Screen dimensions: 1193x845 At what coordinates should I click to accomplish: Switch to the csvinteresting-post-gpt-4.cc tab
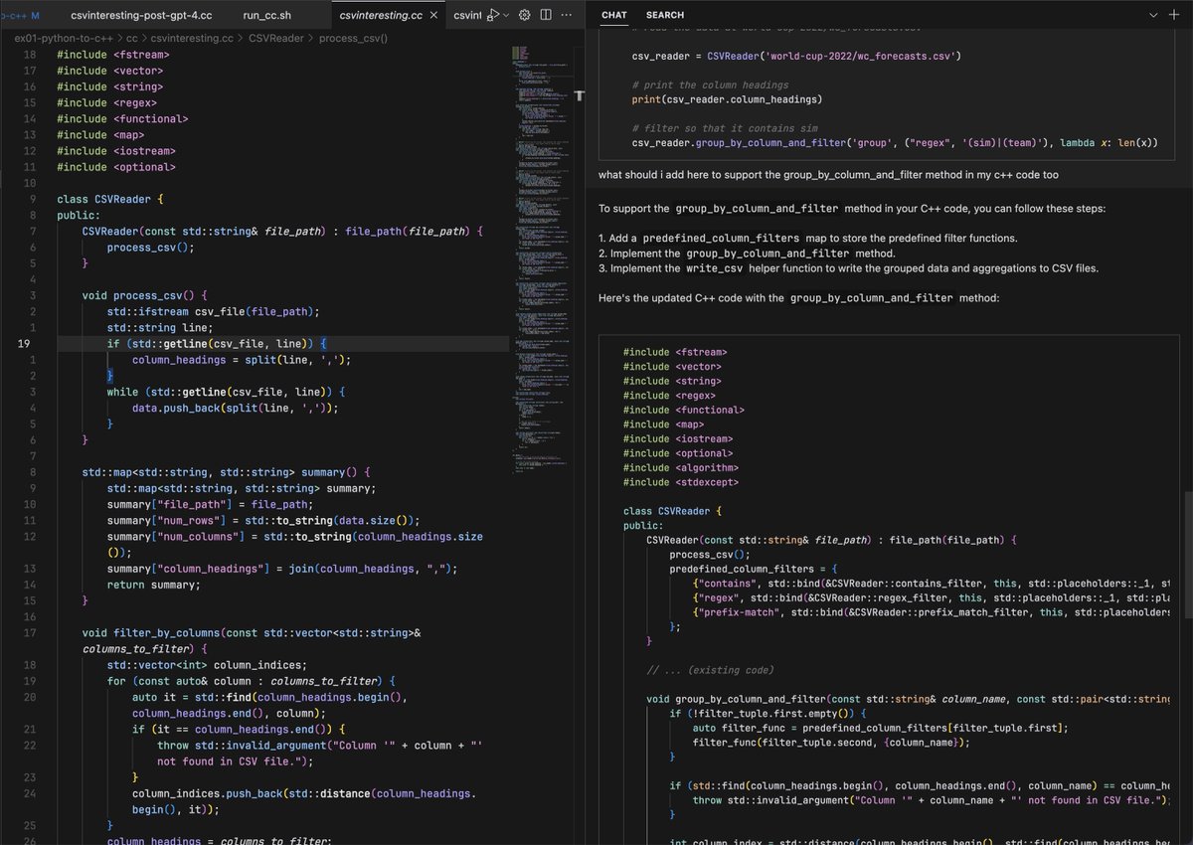[x=142, y=16]
